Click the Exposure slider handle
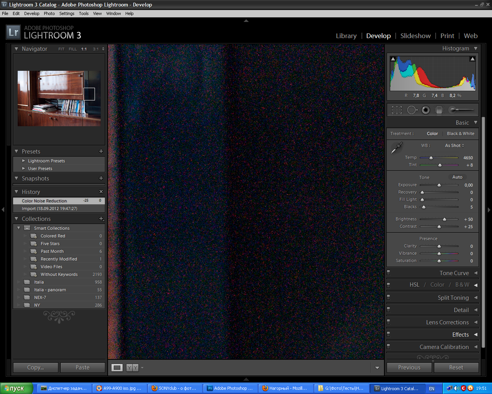The width and height of the screenshot is (492, 394). click(439, 185)
